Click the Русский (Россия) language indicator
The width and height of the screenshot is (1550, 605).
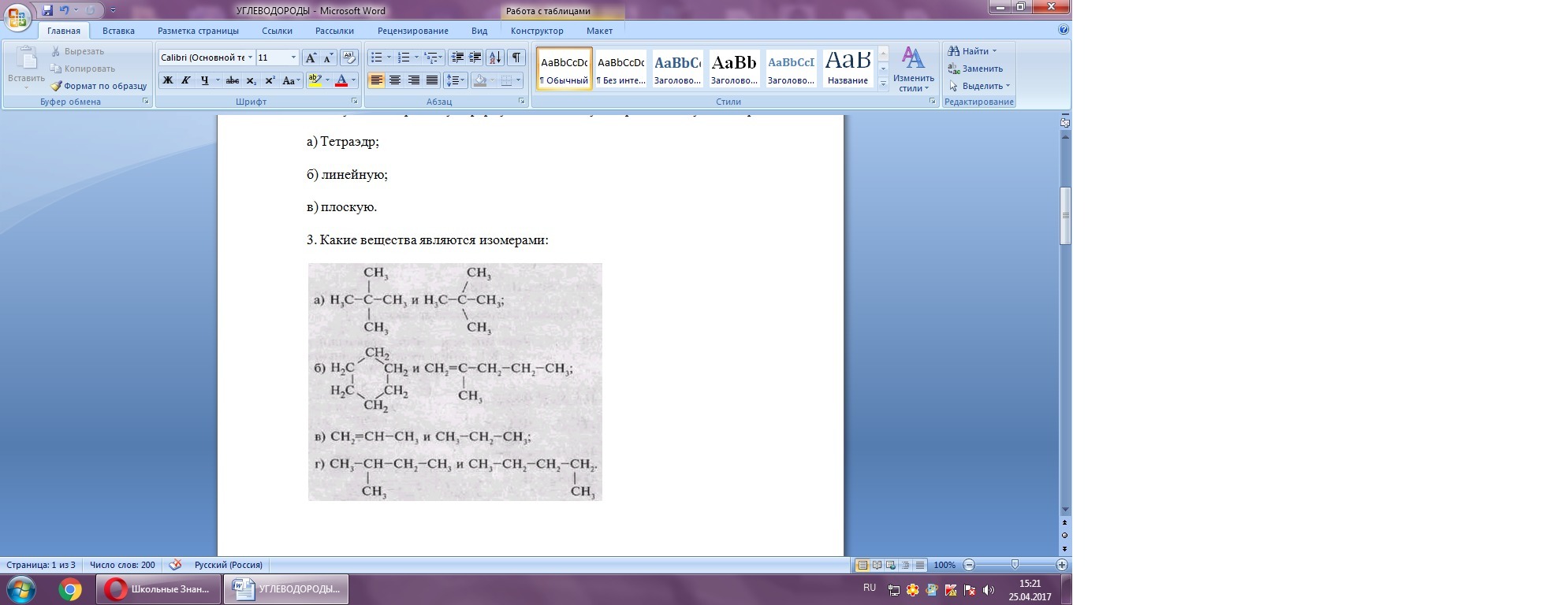(x=229, y=565)
